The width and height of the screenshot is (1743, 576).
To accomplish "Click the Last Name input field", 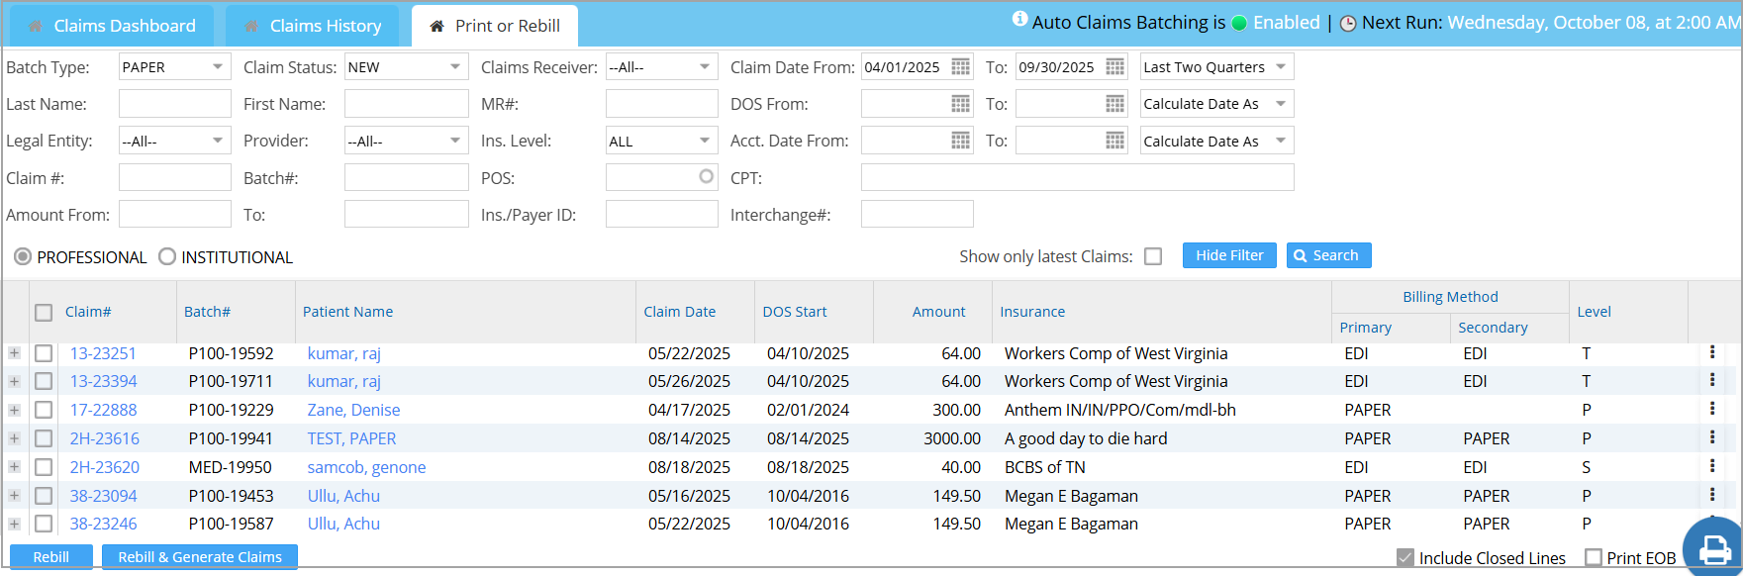I will pyautogui.click(x=174, y=104).
